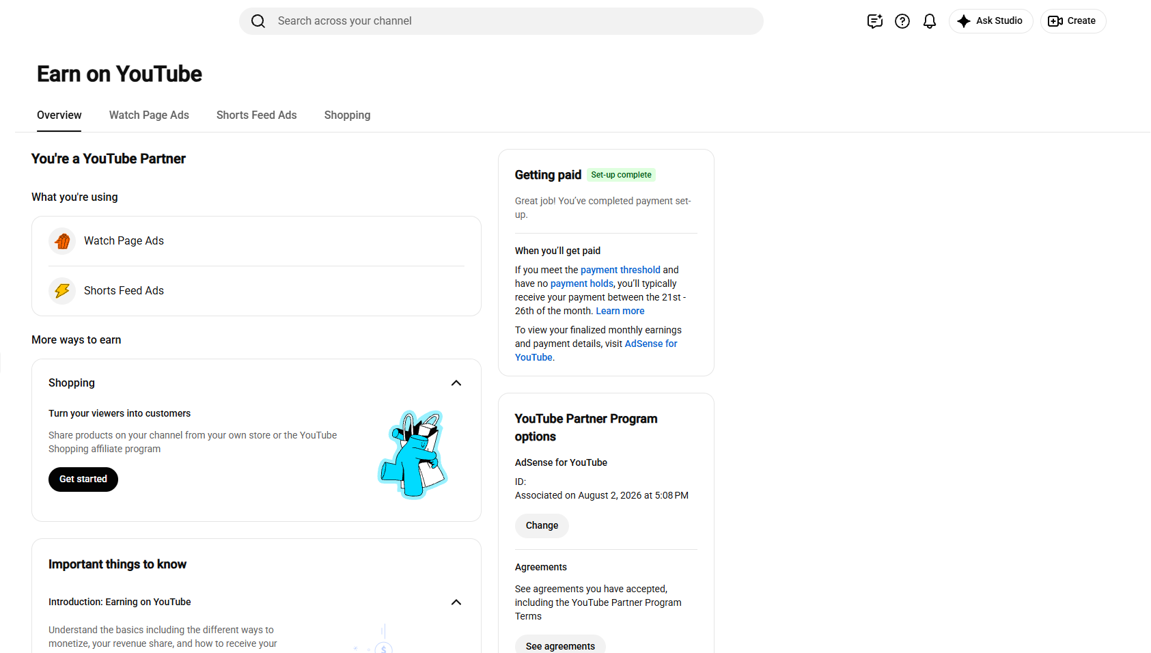This screenshot has height=653, width=1151.
Task: Click the Change AdSense button
Action: click(x=542, y=526)
